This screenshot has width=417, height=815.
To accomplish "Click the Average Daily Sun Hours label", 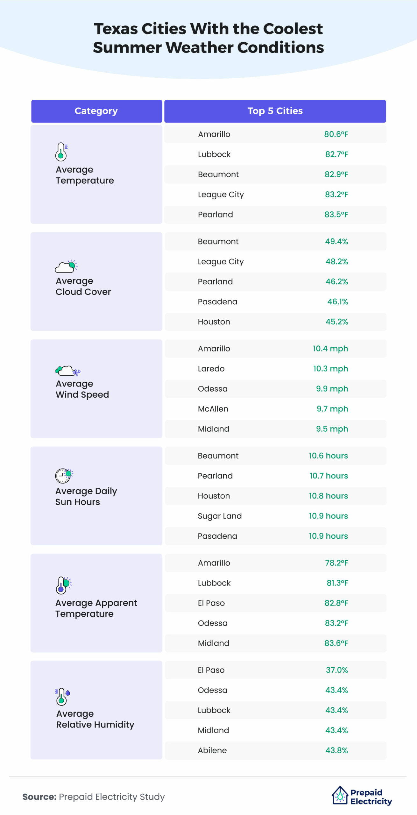I will (86, 496).
